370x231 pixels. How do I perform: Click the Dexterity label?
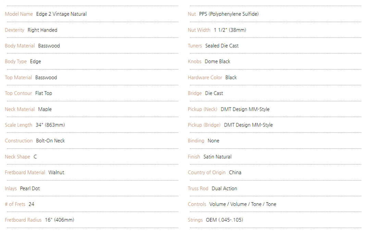coord(15,30)
